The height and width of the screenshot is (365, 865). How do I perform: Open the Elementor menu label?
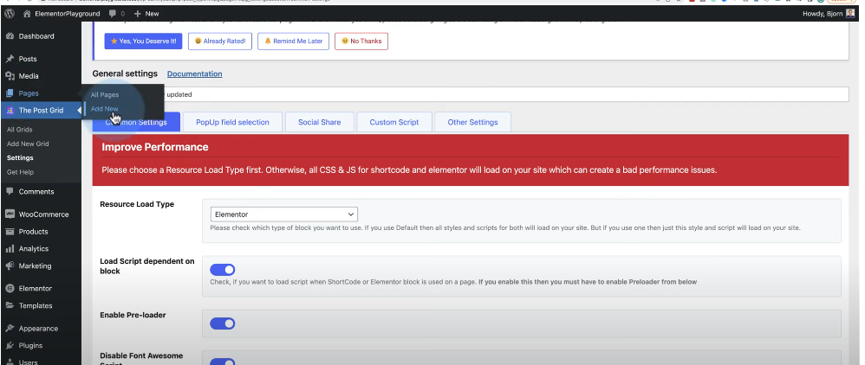pos(36,289)
